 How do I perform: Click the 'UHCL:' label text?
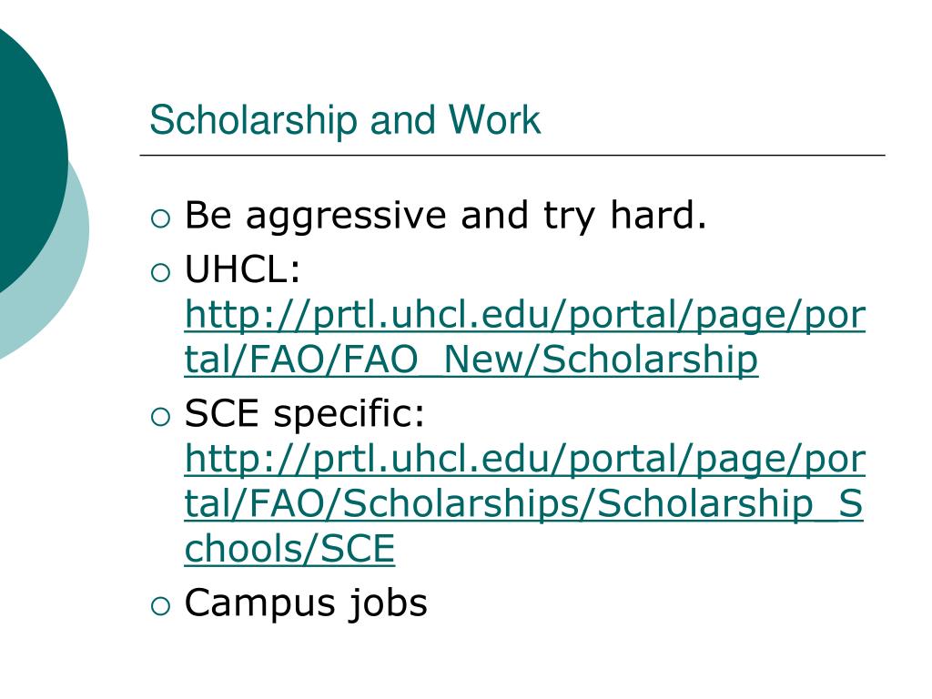(x=242, y=269)
